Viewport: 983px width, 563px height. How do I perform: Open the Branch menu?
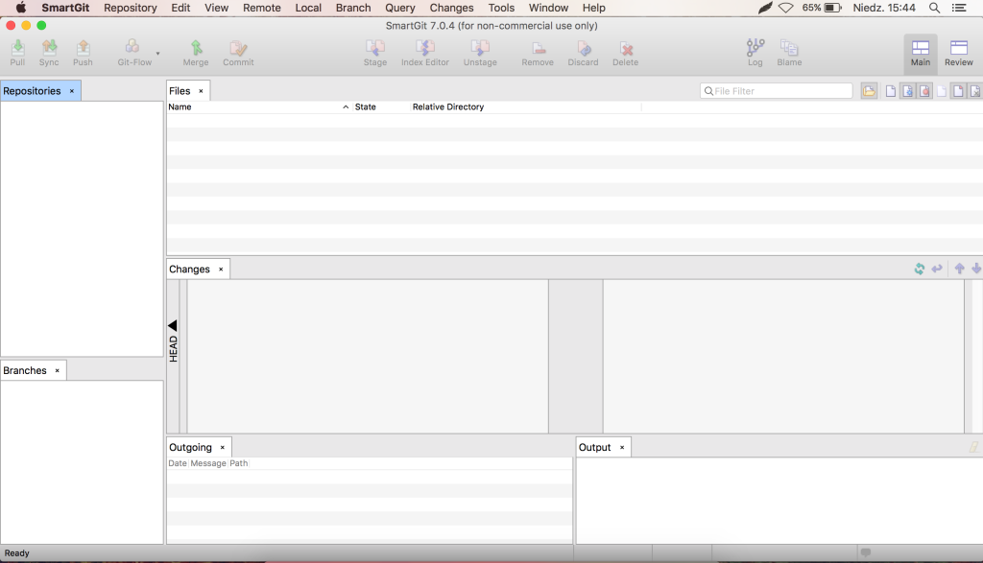(353, 8)
